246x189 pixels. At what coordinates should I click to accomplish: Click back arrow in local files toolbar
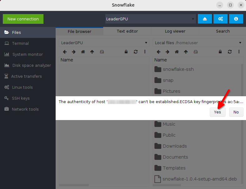point(158,52)
